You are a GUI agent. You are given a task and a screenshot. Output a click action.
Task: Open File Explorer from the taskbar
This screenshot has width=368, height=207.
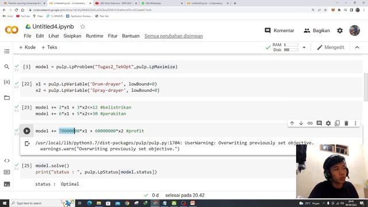(x=99, y=203)
